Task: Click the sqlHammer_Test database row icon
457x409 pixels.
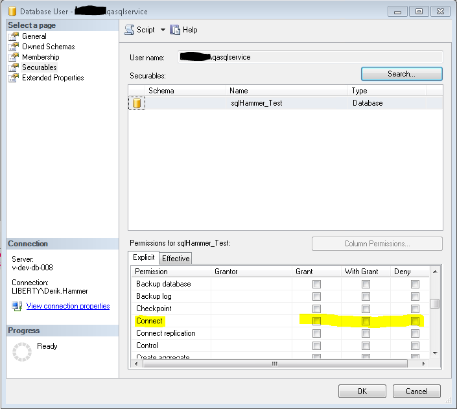Action: 137,103
